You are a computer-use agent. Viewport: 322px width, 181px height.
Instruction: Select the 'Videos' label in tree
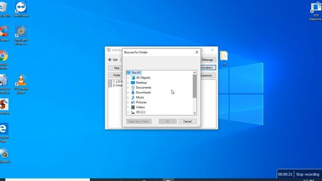click(140, 107)
